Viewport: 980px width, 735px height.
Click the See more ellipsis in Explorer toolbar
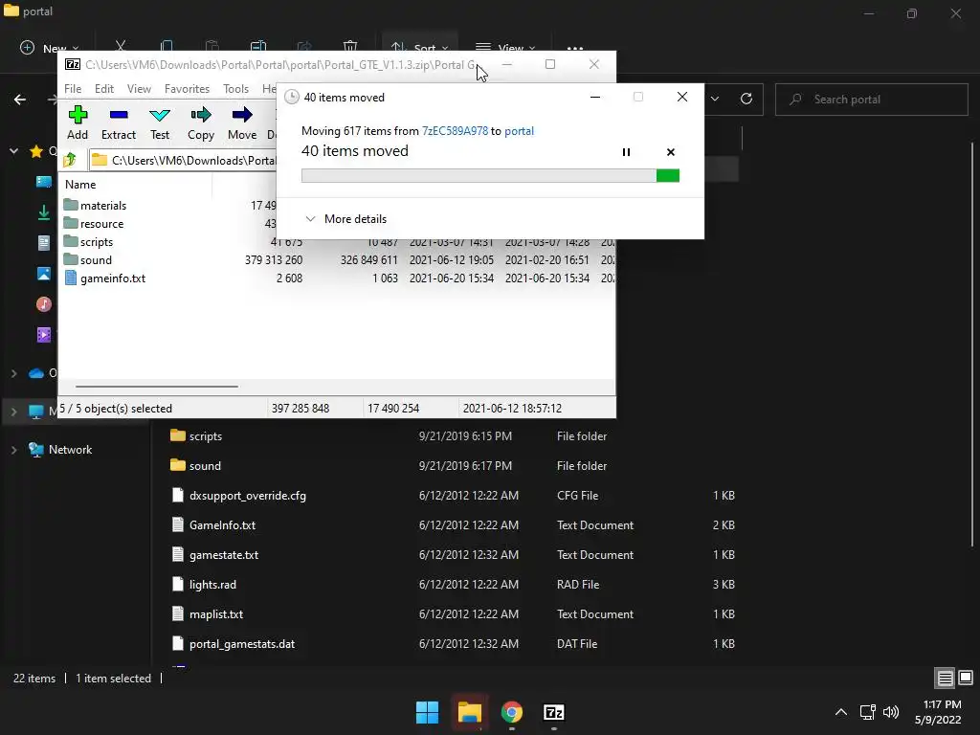click(x=575, y=48)
